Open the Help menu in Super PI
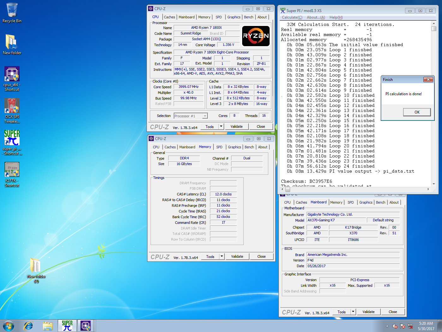This screenshot has height=332, width=442. tap(336, 17)
